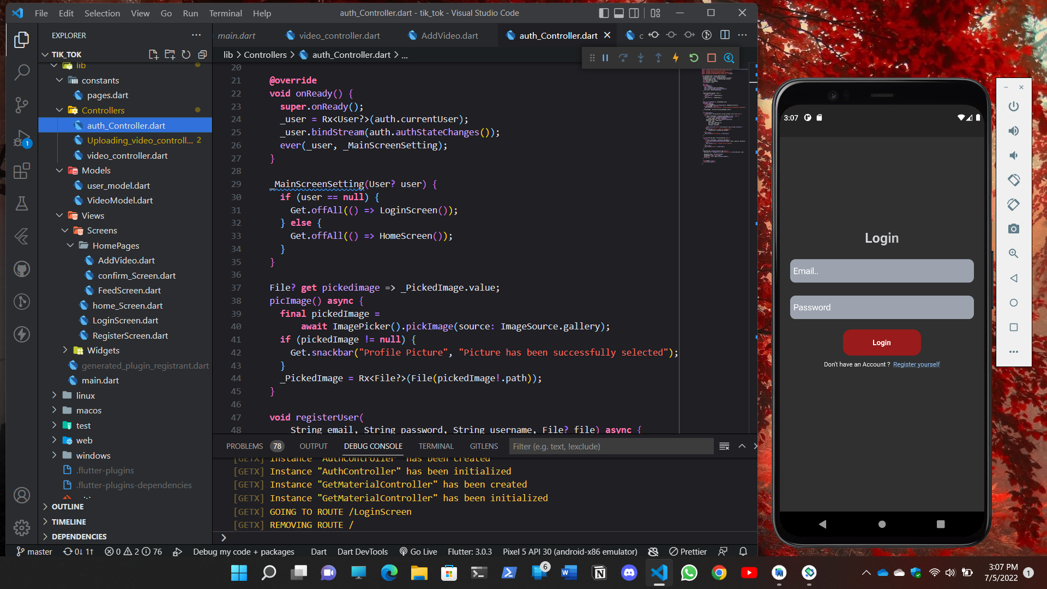The image size is (1047, 589).
Task: Expand the OUTLINE section
Action: coord(68,507)
